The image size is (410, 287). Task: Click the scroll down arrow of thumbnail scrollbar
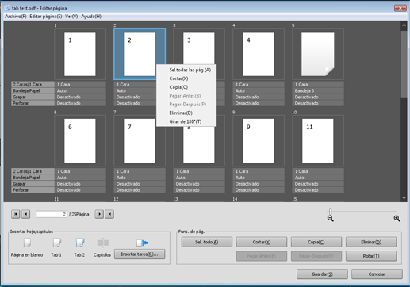(404, 197)
